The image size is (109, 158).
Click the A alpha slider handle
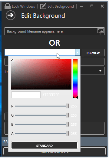67,133
